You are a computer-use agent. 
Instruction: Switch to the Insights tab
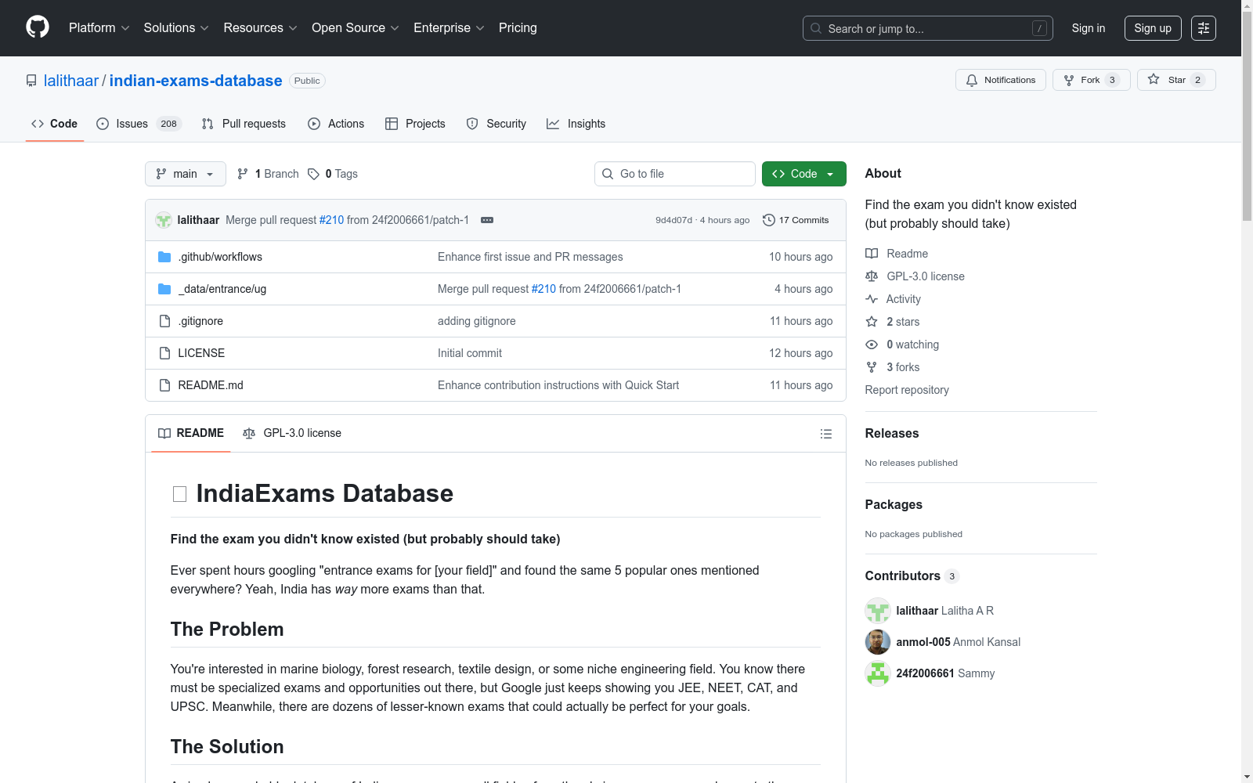(576, 124)
